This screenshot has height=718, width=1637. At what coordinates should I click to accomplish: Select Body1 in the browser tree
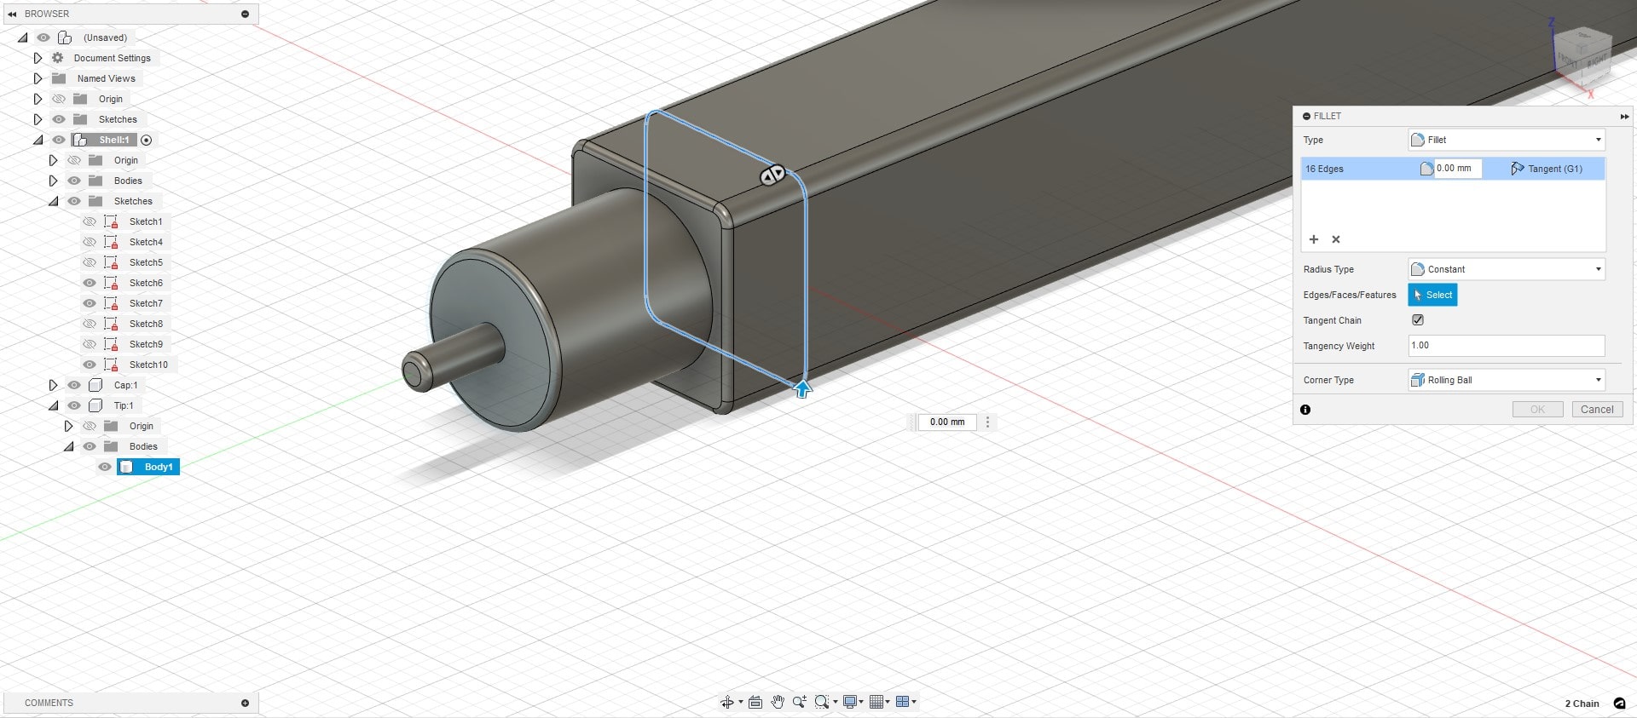point(159,467)
